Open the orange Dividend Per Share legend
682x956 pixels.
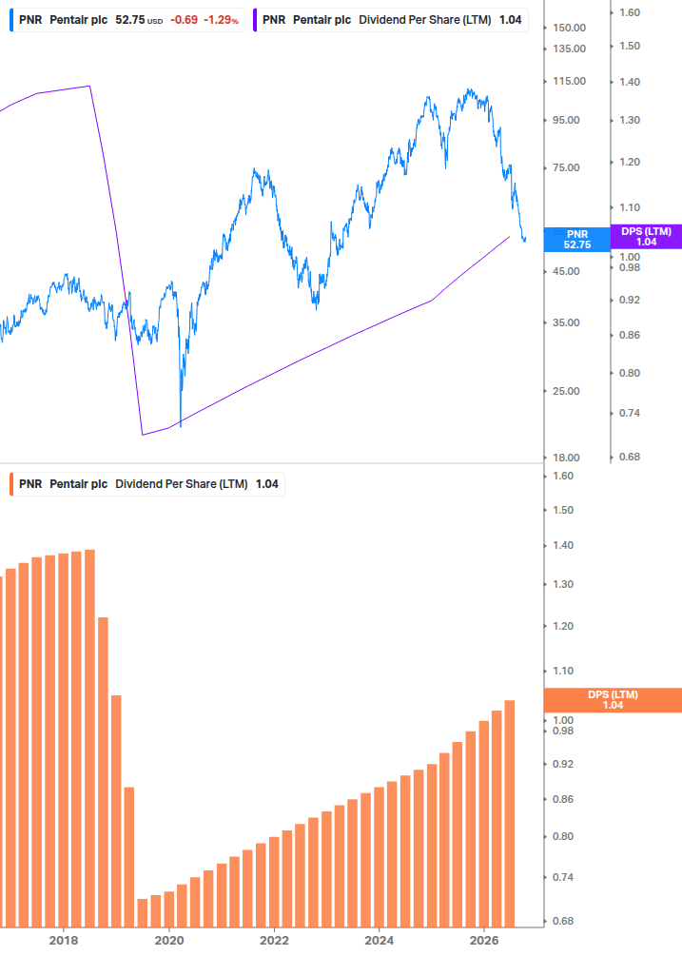[x=146, y=484]
